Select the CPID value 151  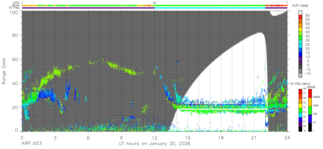pyautogui.click(x=154, y=3)
